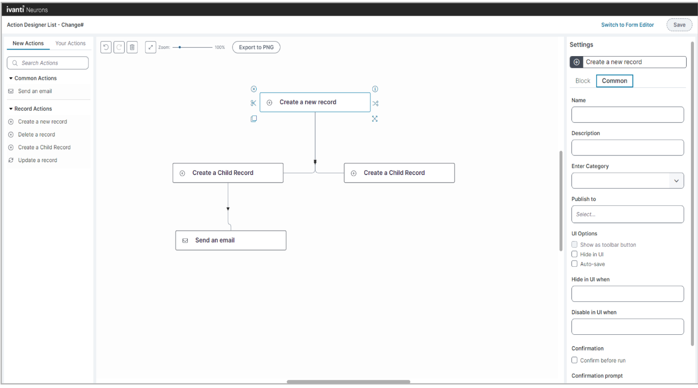Click the zoom slider handle
This screenshot has height=388, width=698.
point(180,47)
